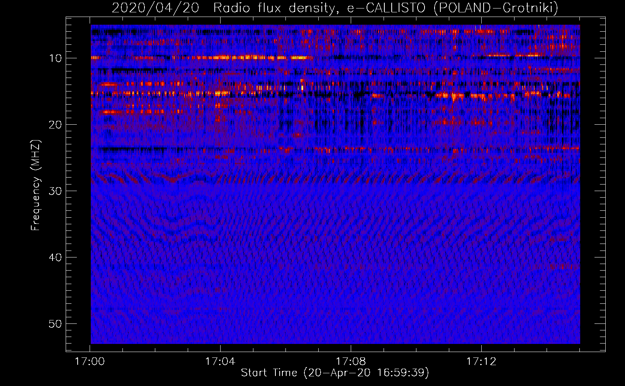Click the 'Start Time (20-Apr-20 16:59:39)' label
625x386 pixels.
click(335, 373)
